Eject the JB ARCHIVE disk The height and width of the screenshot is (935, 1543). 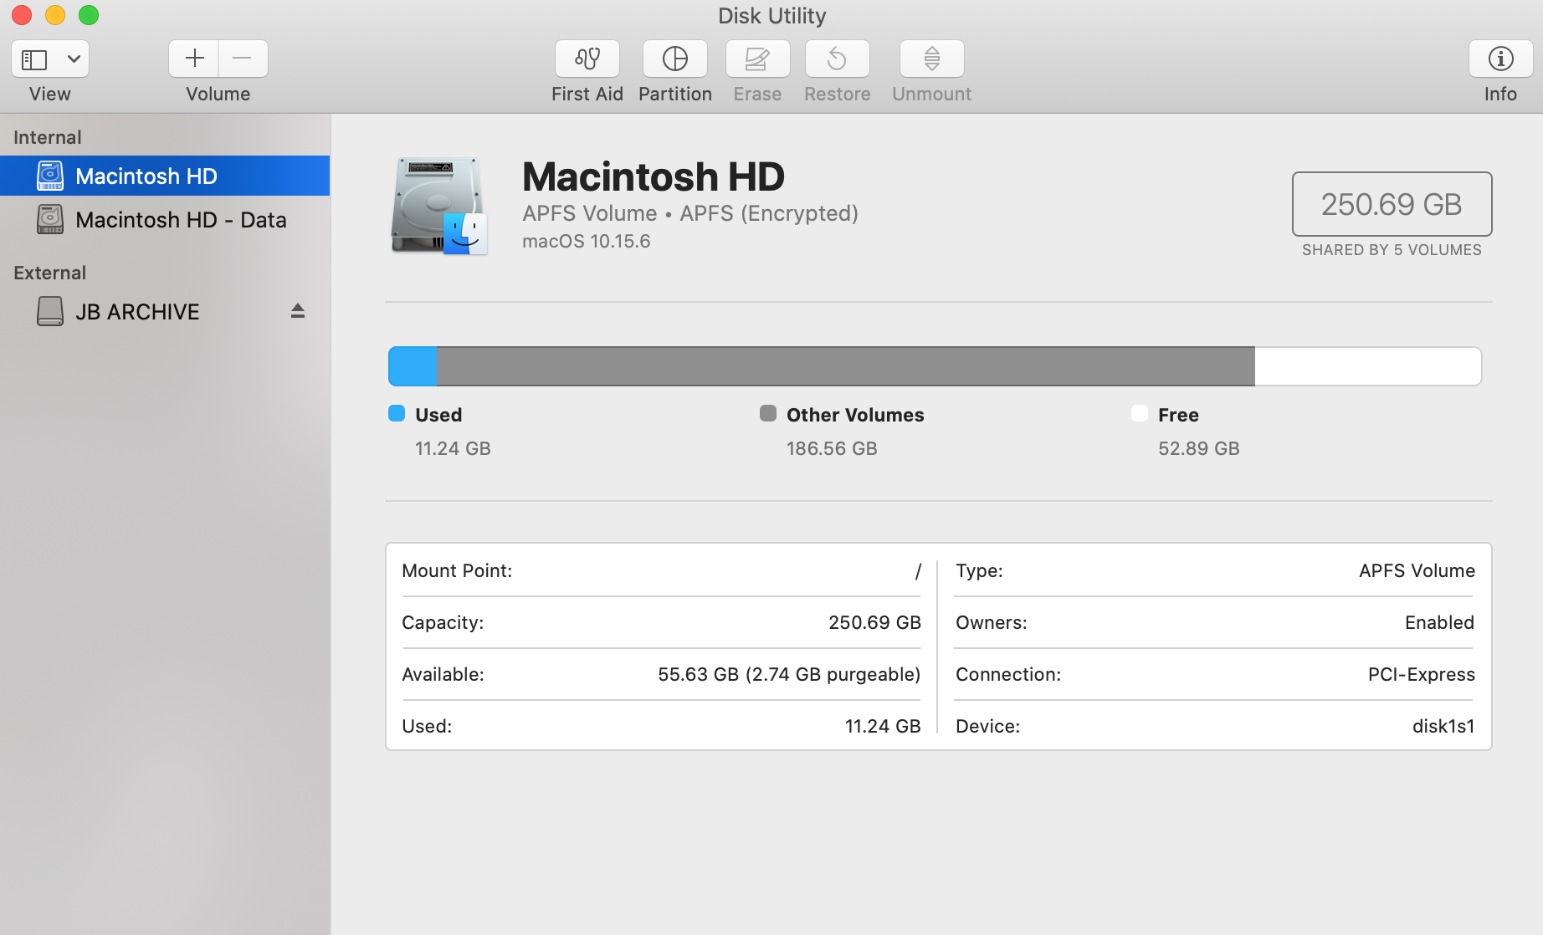tap(297, 311)
